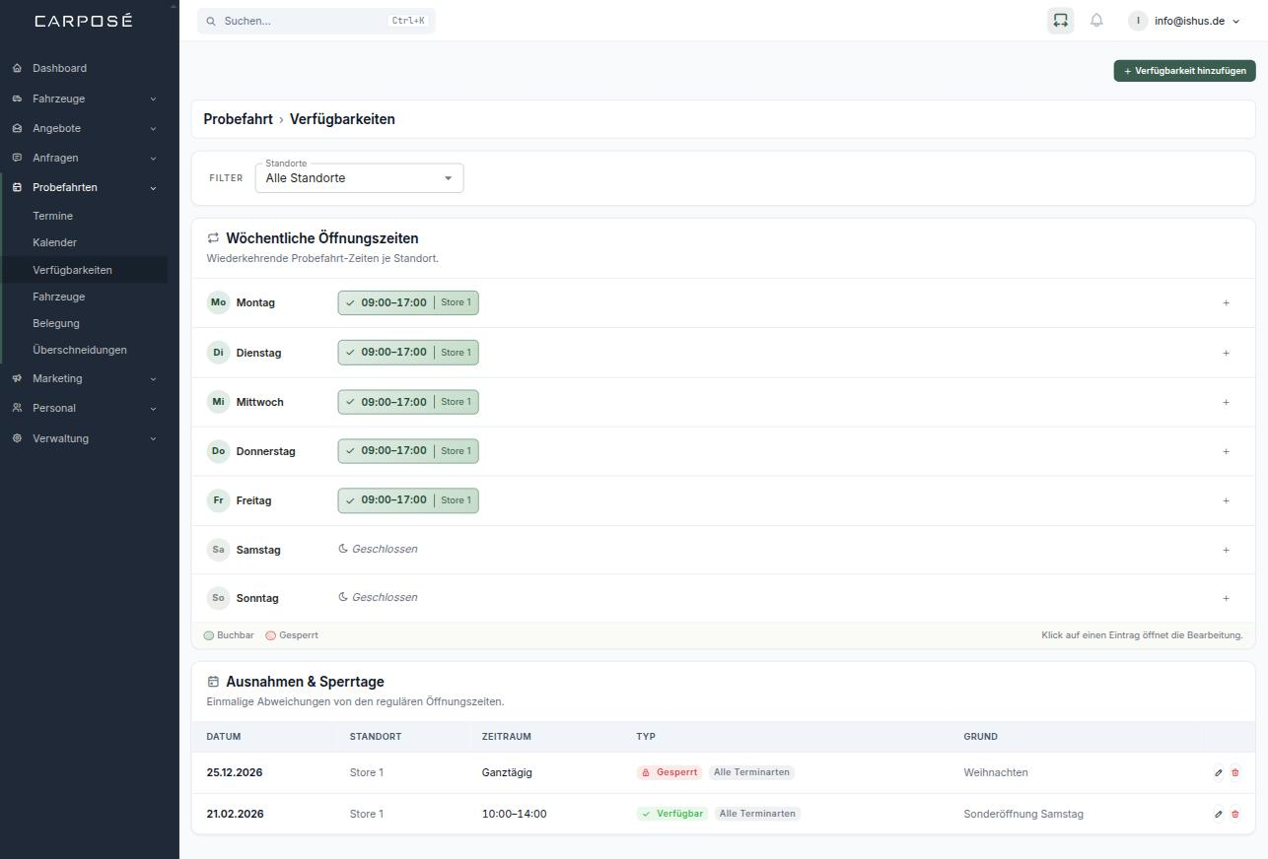This screenshot has height=859, width=1268.
Task: Add a time slot for Dienstag
Action: coord(1227,353)
